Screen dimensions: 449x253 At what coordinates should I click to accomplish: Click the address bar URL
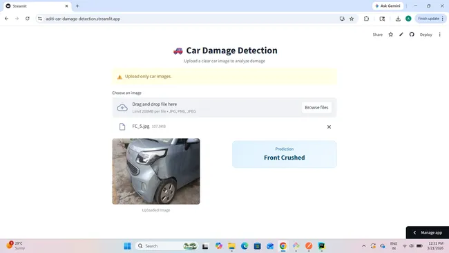[83, 19]
